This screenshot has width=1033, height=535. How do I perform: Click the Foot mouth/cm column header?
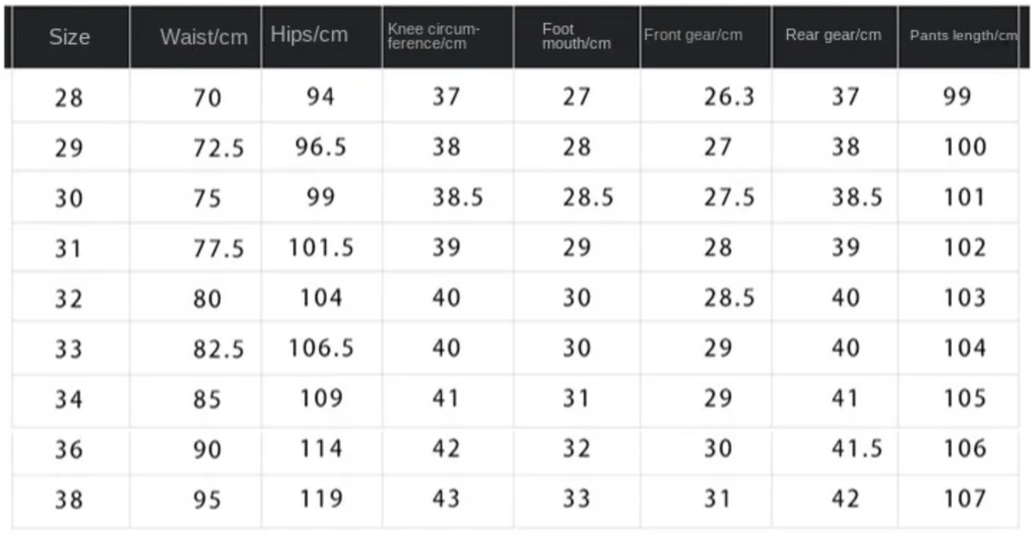coord(576,36)
